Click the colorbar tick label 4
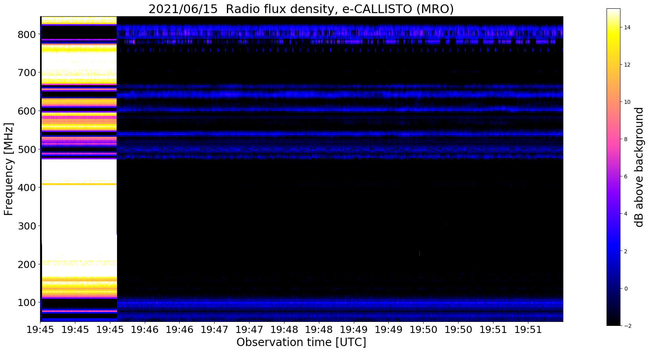Image resolution: width=649 pixels, height=352 pixels. 626,214
